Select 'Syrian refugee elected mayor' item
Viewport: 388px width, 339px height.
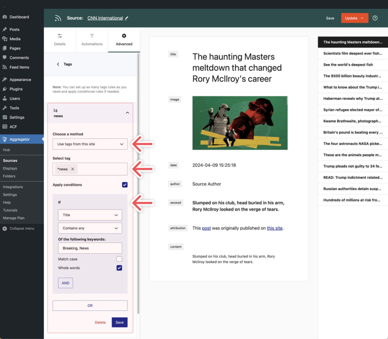tap(353, 110)
